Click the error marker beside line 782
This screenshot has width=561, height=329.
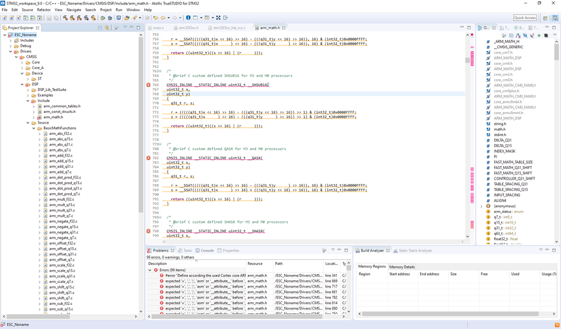coord(148,158)
